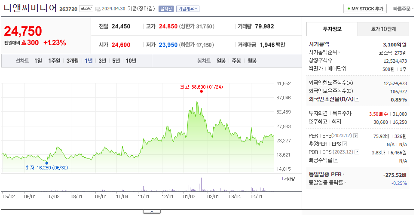Click the clock icon beside the date
This screenshot has height=215, width=416.
click(x=98, y=9)
